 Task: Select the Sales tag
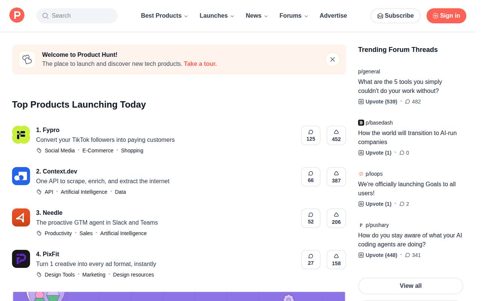(x=86, y=233)
